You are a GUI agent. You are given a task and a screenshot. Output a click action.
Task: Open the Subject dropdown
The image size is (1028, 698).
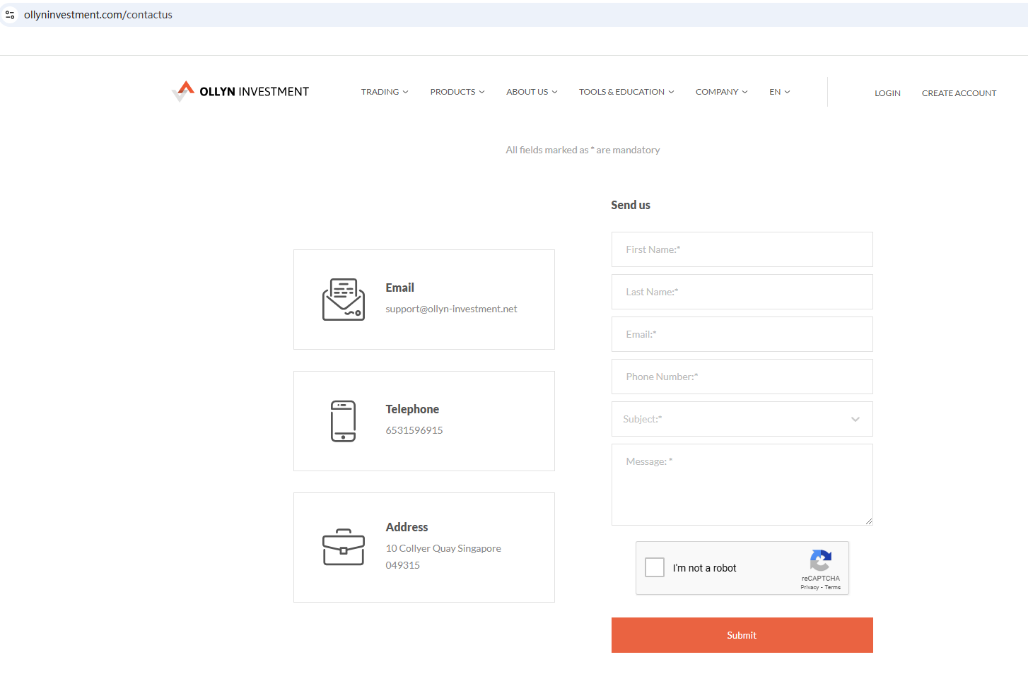(x=742, y=419)
